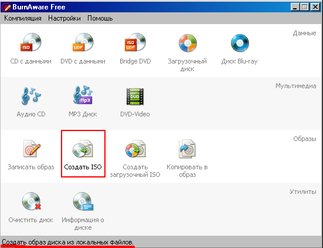Screen dimensions: 323x248
Task: Click the BurnAware title bar logo
Action: [6, 7]
